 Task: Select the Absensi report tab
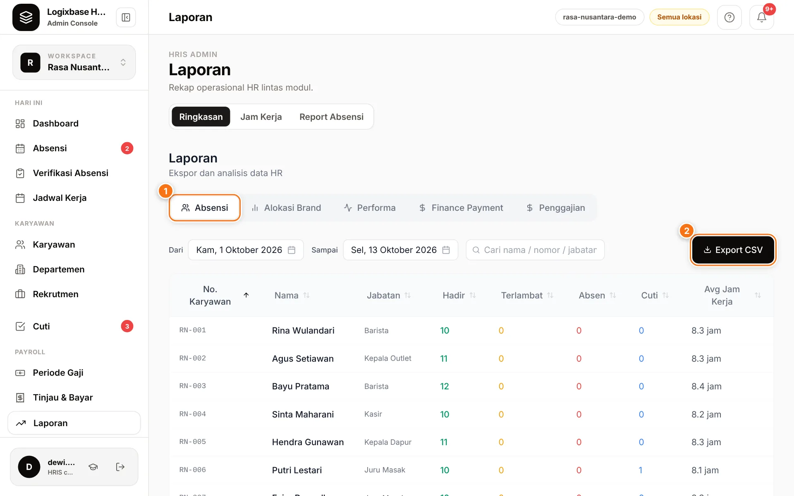(x=205, y=208)
